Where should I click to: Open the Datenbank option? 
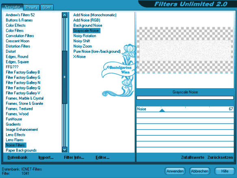coord(17,157)
